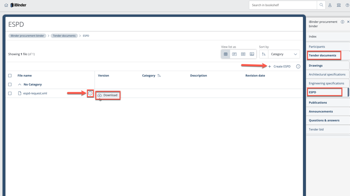Screen dimensions: 350x196
Task: Switch to thumbnail grid view
Action: [243, 54]
